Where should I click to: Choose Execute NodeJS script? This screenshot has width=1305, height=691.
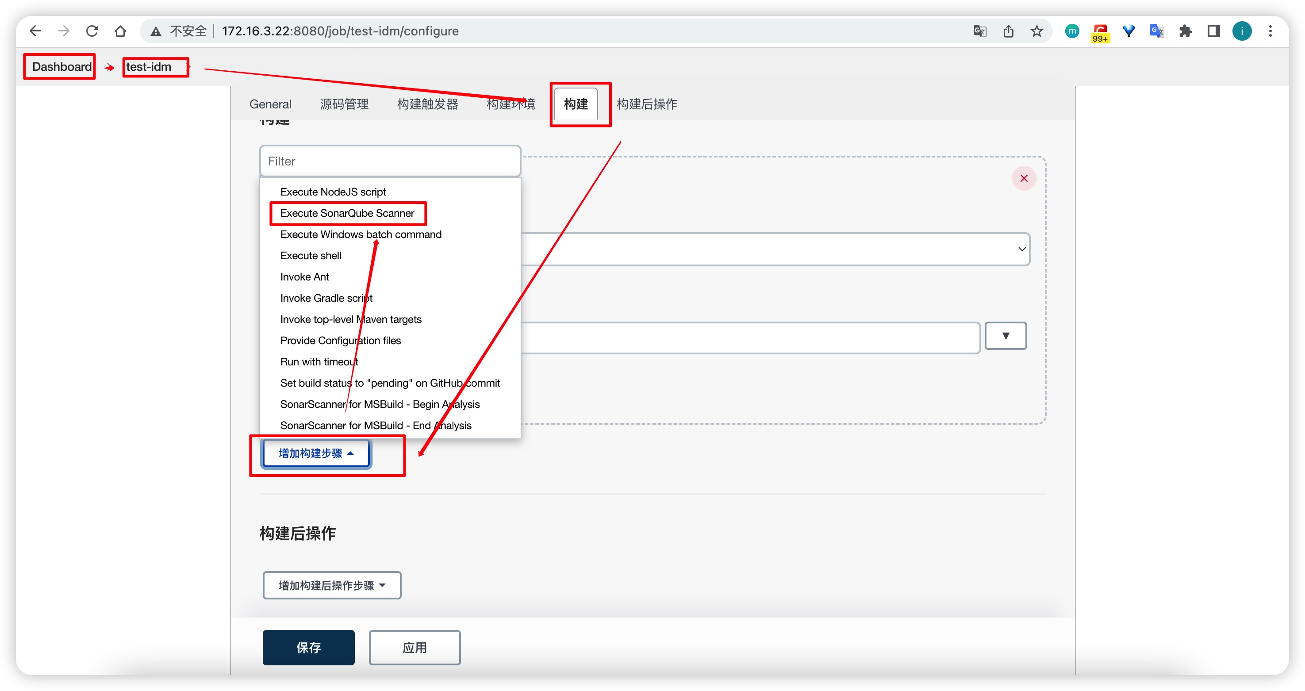pyautogui.click(x=333, y=192)
